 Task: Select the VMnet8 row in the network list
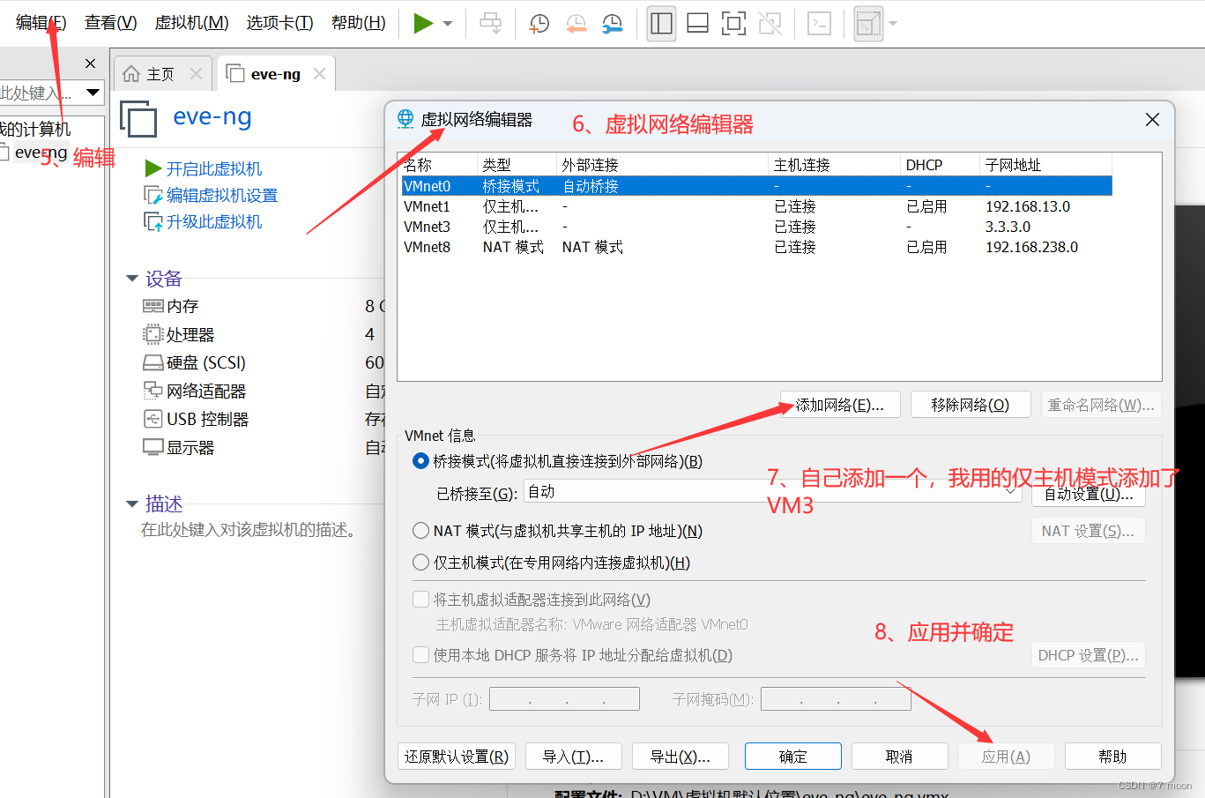tap(756, 247)
